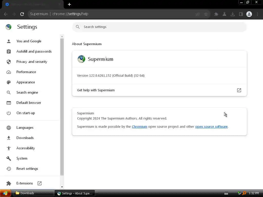The width and height of the screenshot is (263, 197).
Task: Click the wrench icon beside System
Action: [x=9, y=159]
